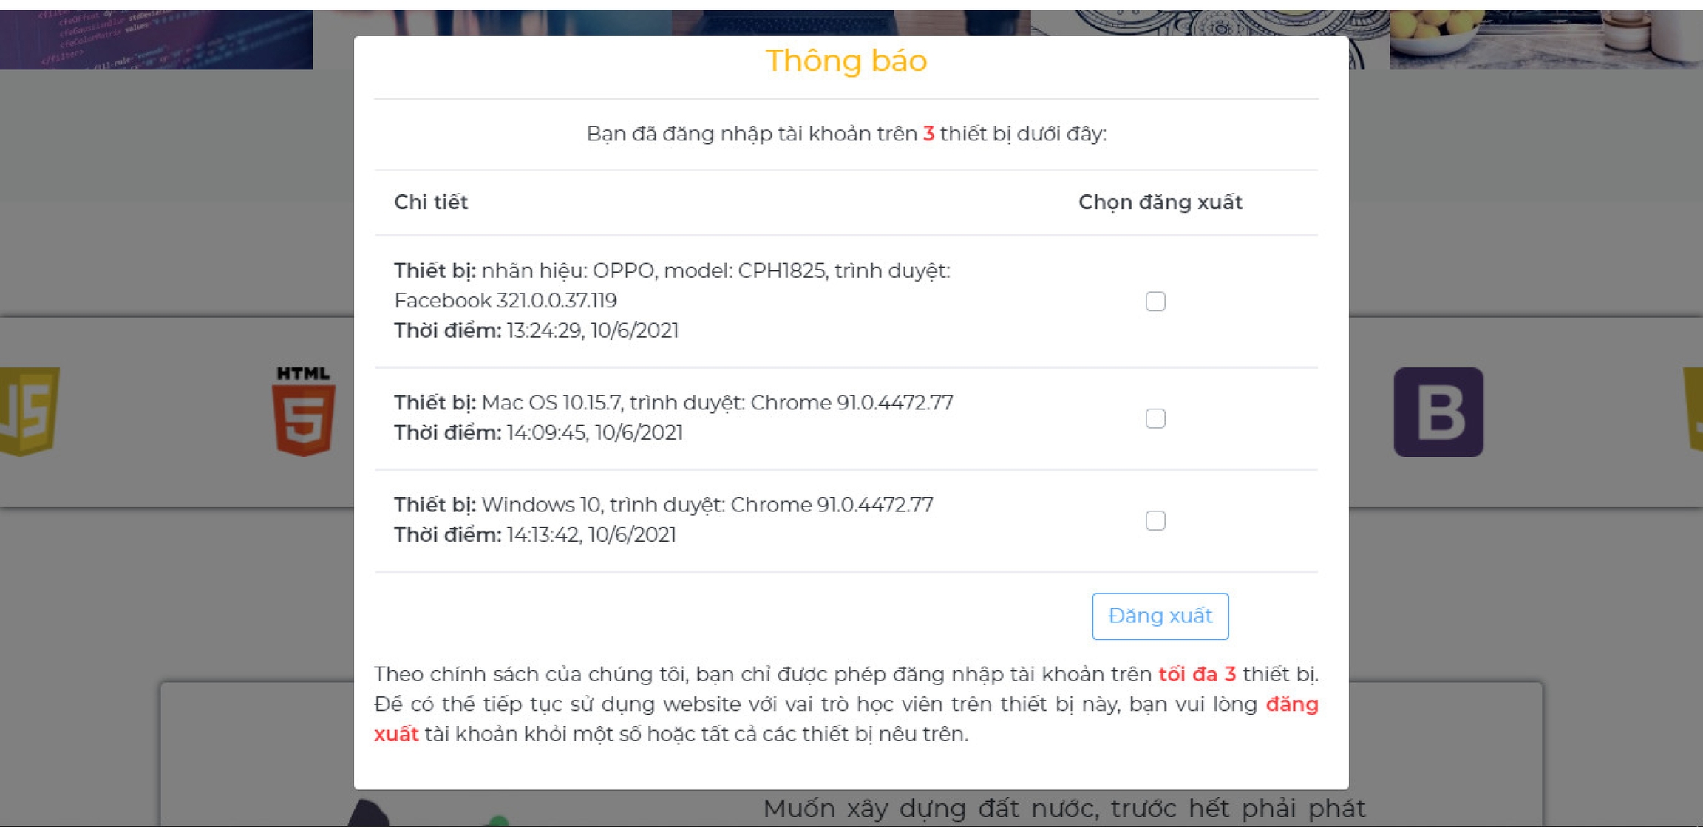The image size is (1703, 827).
Task: Open the lemon bowl banner image
Action: coord(1546,39)
